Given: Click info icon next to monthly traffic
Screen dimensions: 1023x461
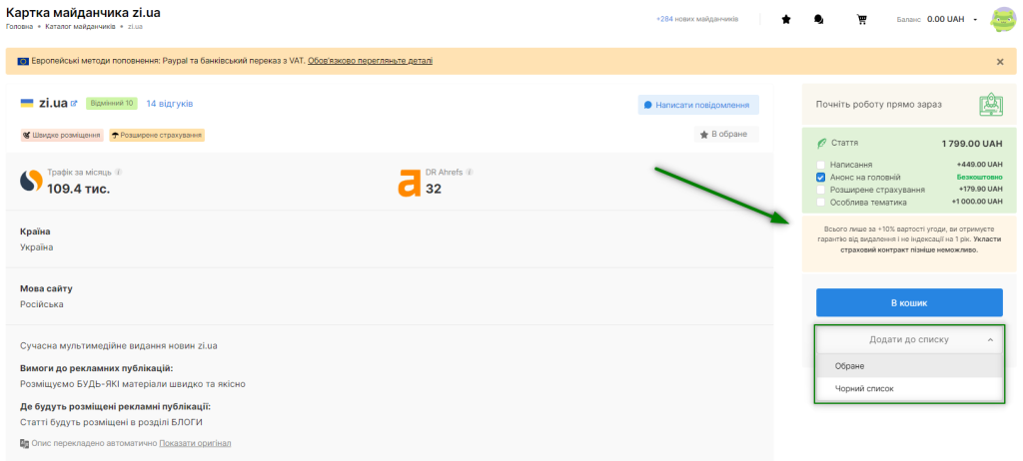Looking at the screenshot, I should (119, 172).
